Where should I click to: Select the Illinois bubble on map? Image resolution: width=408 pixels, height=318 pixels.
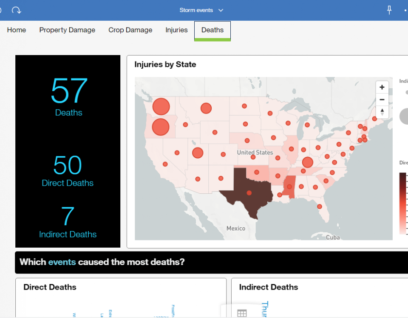coord(292,149)
